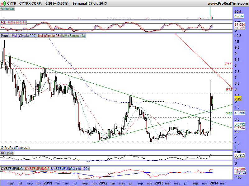Viewport: 249px width, 186px height.
Task: Click the RSI value 68,955
Action: click(240, 156)
